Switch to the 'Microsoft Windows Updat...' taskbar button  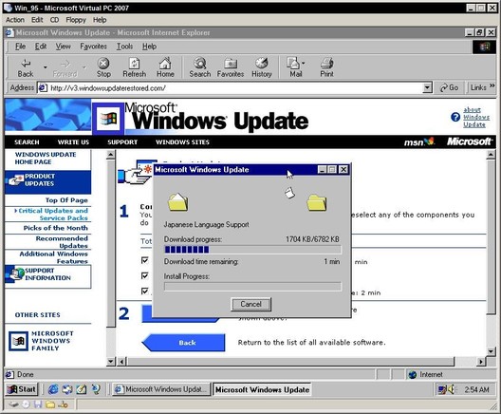[x=161, y=389]
